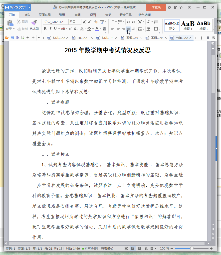Switch to the 插入 ribbon tab
The width and height of the screenshot is (221, 255).
pyautogui.click(x=27, y=15)
